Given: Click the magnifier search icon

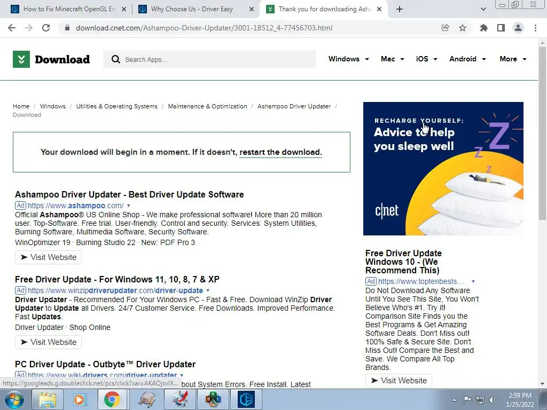Looking at the screenshot, I should click(x=116, y=59).
